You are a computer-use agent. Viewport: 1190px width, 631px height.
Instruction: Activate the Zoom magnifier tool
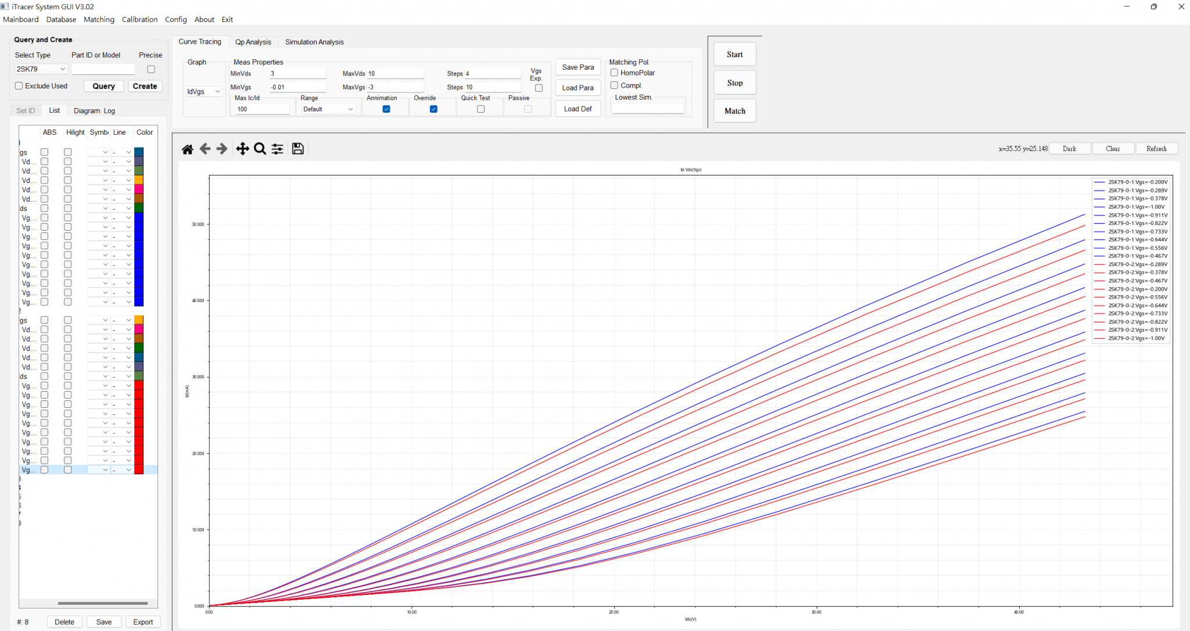[x=260, y=149]
